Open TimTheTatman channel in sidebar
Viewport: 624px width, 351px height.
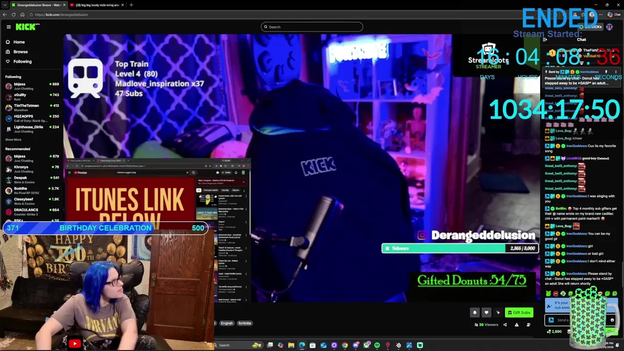coord(32,107)
